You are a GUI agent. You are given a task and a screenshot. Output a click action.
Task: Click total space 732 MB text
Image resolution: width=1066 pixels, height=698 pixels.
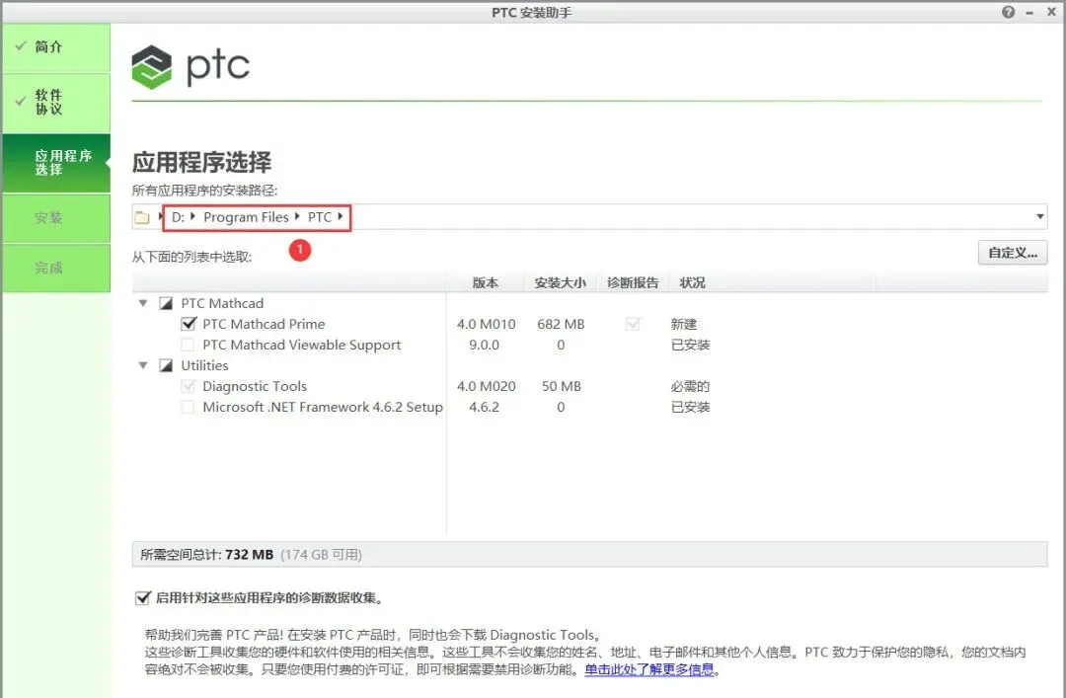pyautogui.click(x=249, y=555)
